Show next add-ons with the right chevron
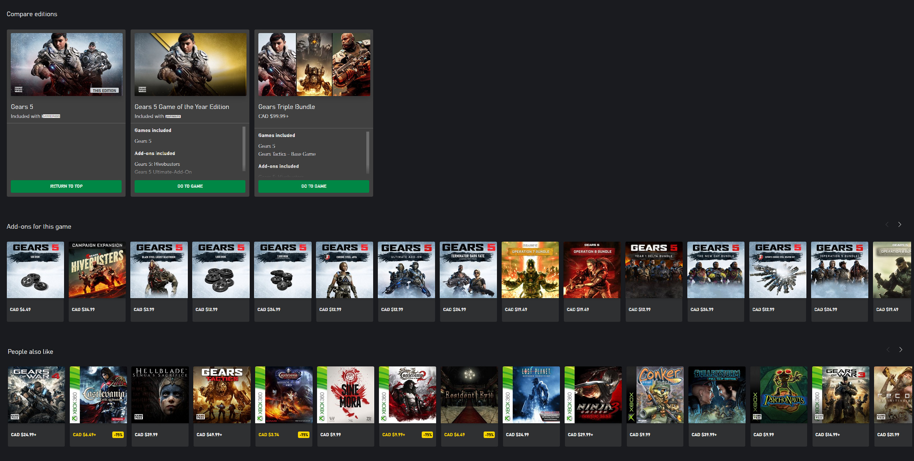The height and width of the screenshot is (461, 914). point(900,224)
